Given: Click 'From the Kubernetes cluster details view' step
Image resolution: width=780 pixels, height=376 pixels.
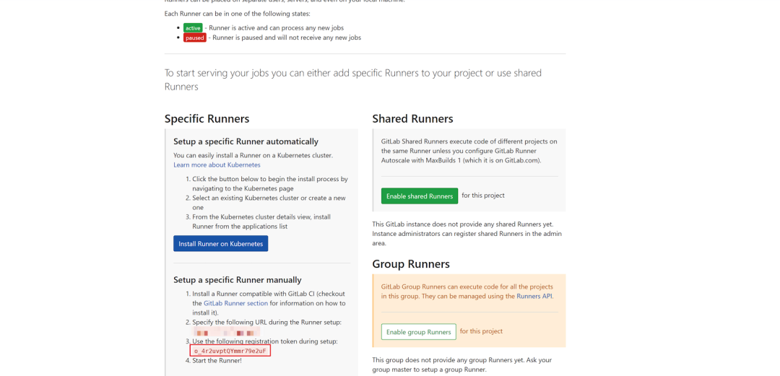Looking at the screenshot, I should 261,222.
